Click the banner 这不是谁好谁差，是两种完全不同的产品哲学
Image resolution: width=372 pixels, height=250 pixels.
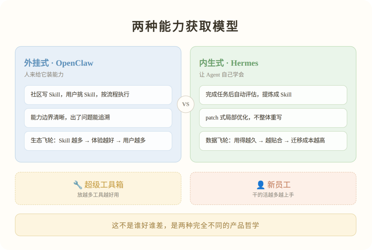186,225
